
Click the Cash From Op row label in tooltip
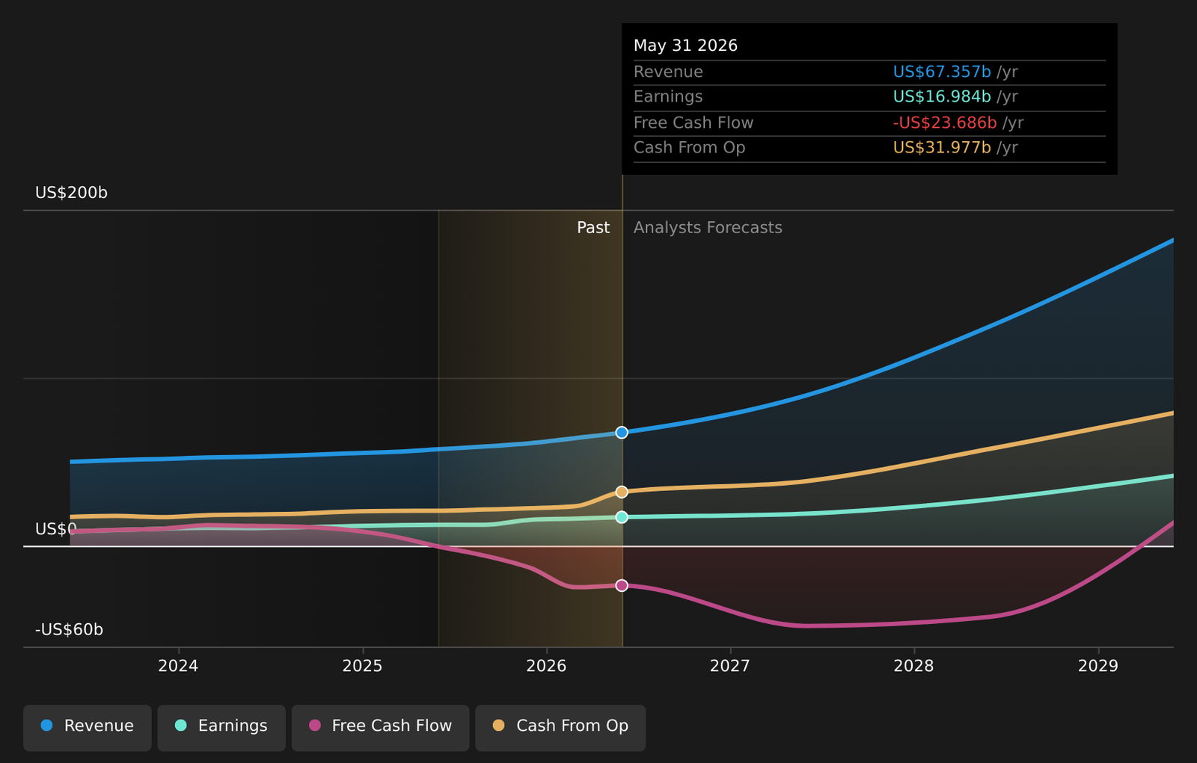point(689,147)
